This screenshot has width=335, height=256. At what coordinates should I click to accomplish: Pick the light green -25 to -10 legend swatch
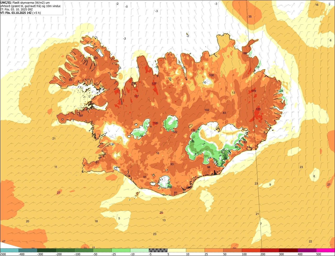click(x=121, y=250)
